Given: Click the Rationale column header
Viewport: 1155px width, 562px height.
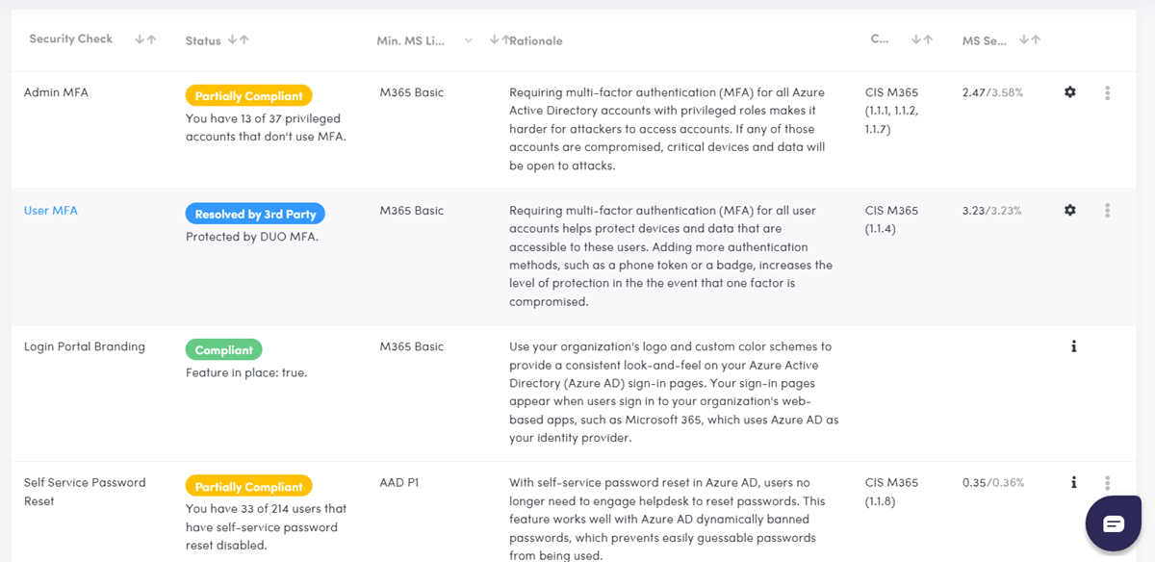Looking at the screenshot, I should click(x=536, y=41).
